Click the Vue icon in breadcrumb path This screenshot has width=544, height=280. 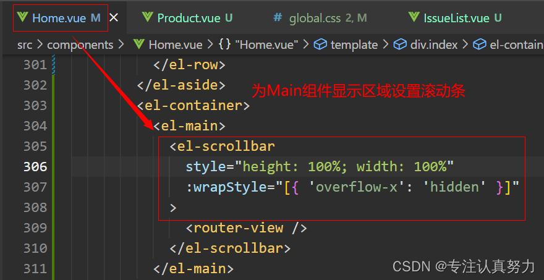[x=138, y=45]
